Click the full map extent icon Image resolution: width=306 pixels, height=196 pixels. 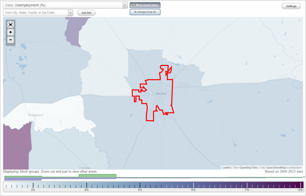(10, 24)
